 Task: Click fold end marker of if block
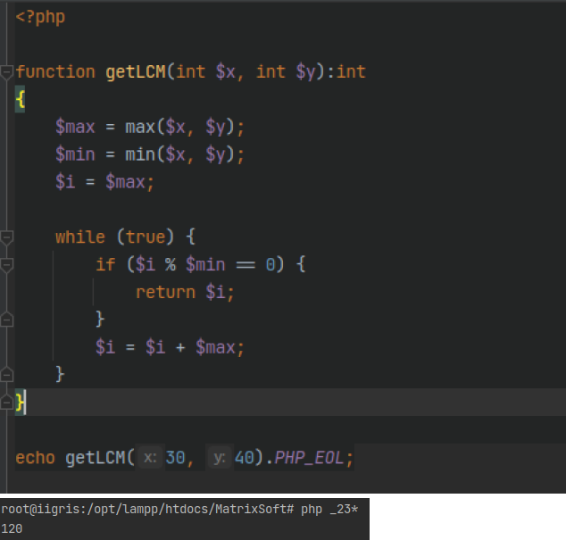[6, 320]
